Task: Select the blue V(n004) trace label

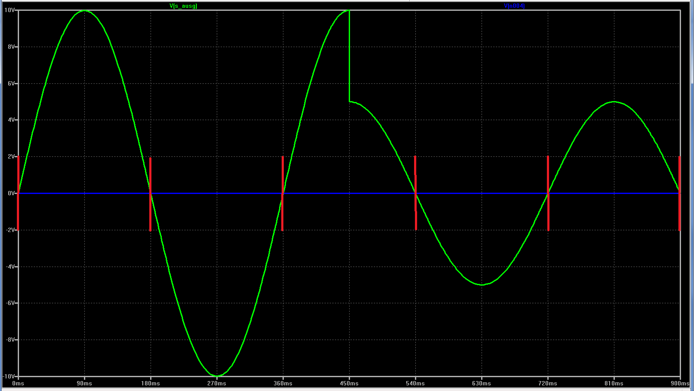Action: click(x=514, y=6)
